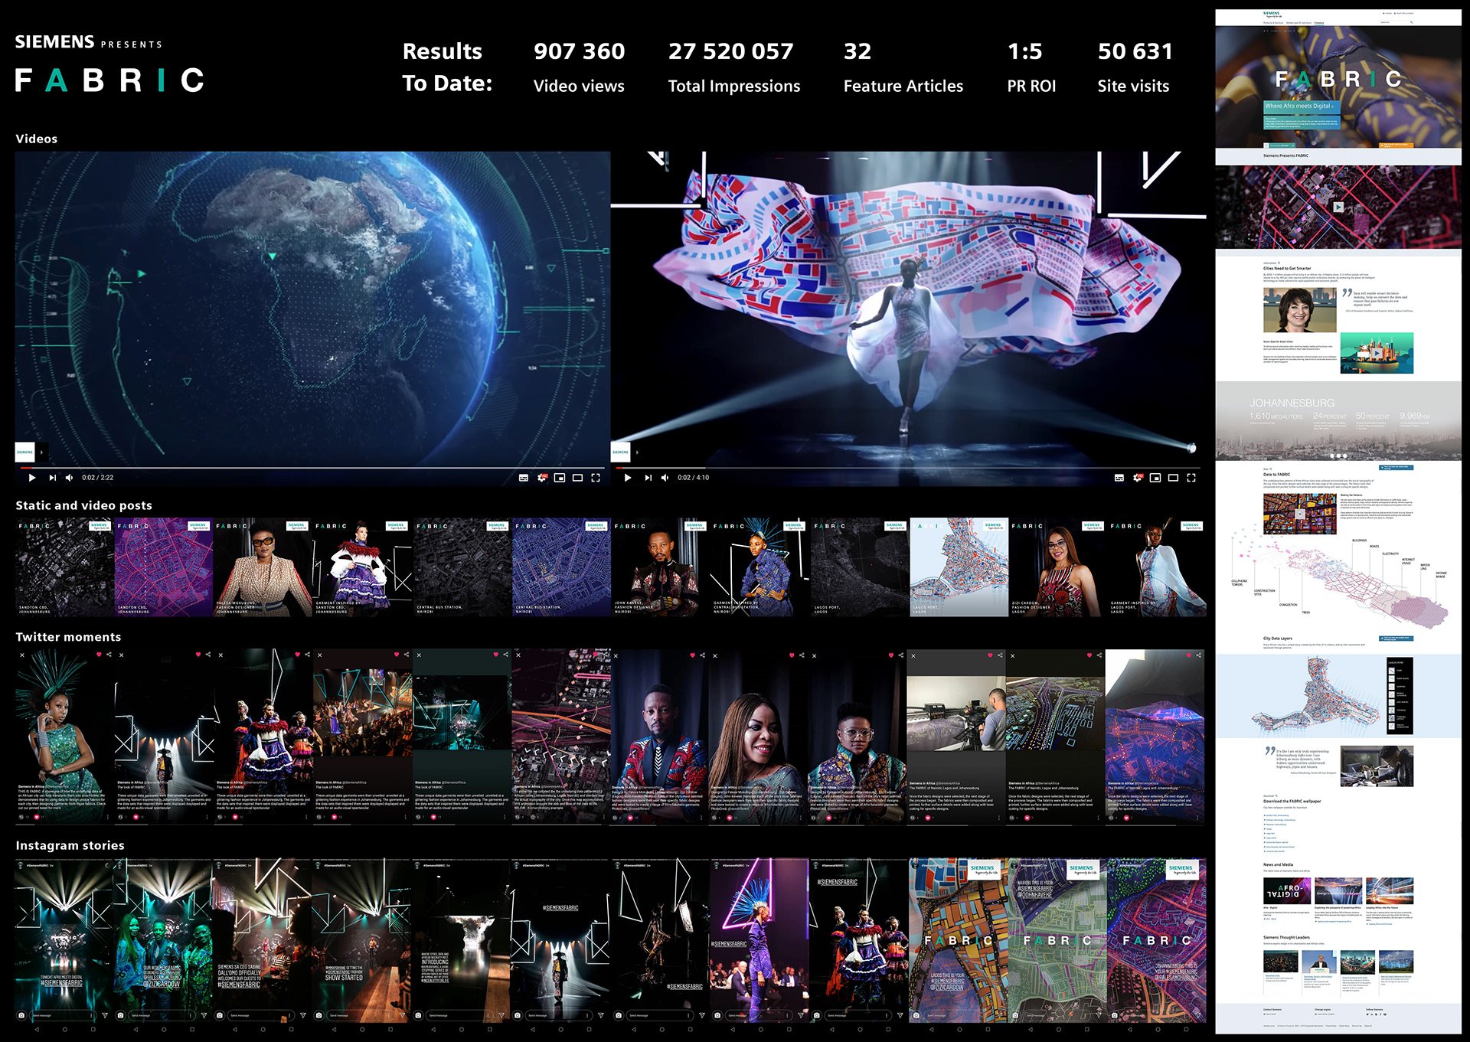Mute the runway video volume
The image size is (1470, 1042).
665,478
